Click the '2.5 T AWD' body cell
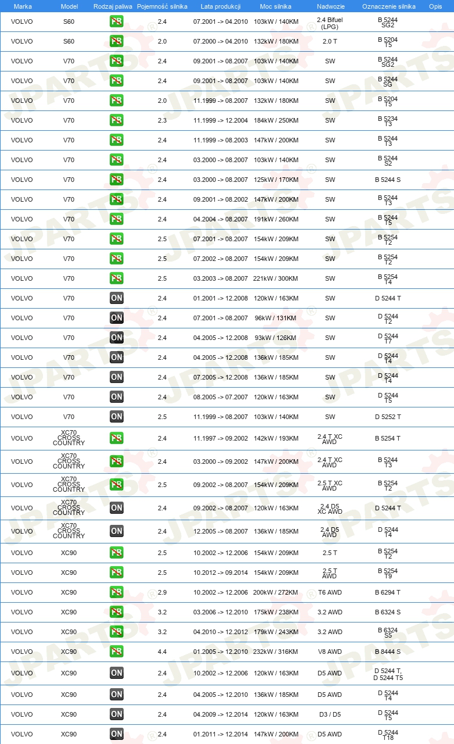The width and height of the screenshot is (454, 744). (x=330, y=573)
